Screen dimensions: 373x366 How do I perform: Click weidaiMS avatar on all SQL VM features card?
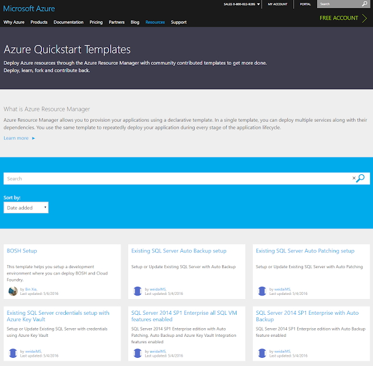click(x=138, y=353)
